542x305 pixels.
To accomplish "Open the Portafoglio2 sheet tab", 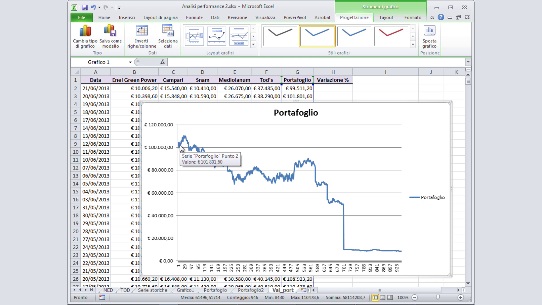I will 251,290.
